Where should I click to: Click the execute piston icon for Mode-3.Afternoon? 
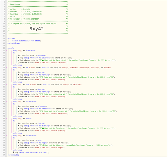click(19, 114)
